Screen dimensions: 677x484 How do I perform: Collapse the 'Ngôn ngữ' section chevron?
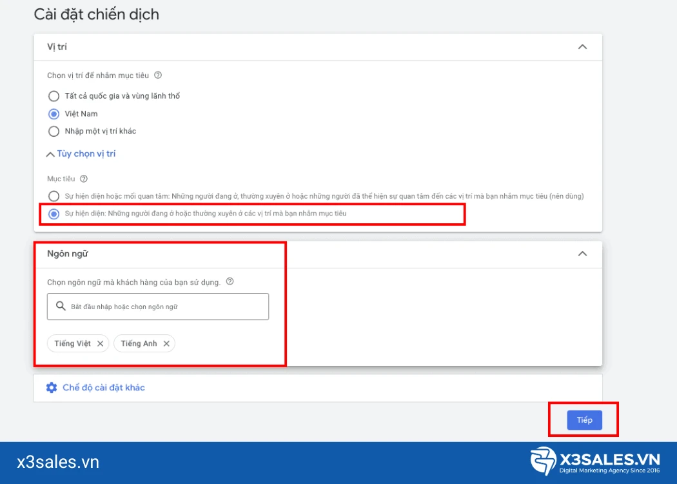582,254
